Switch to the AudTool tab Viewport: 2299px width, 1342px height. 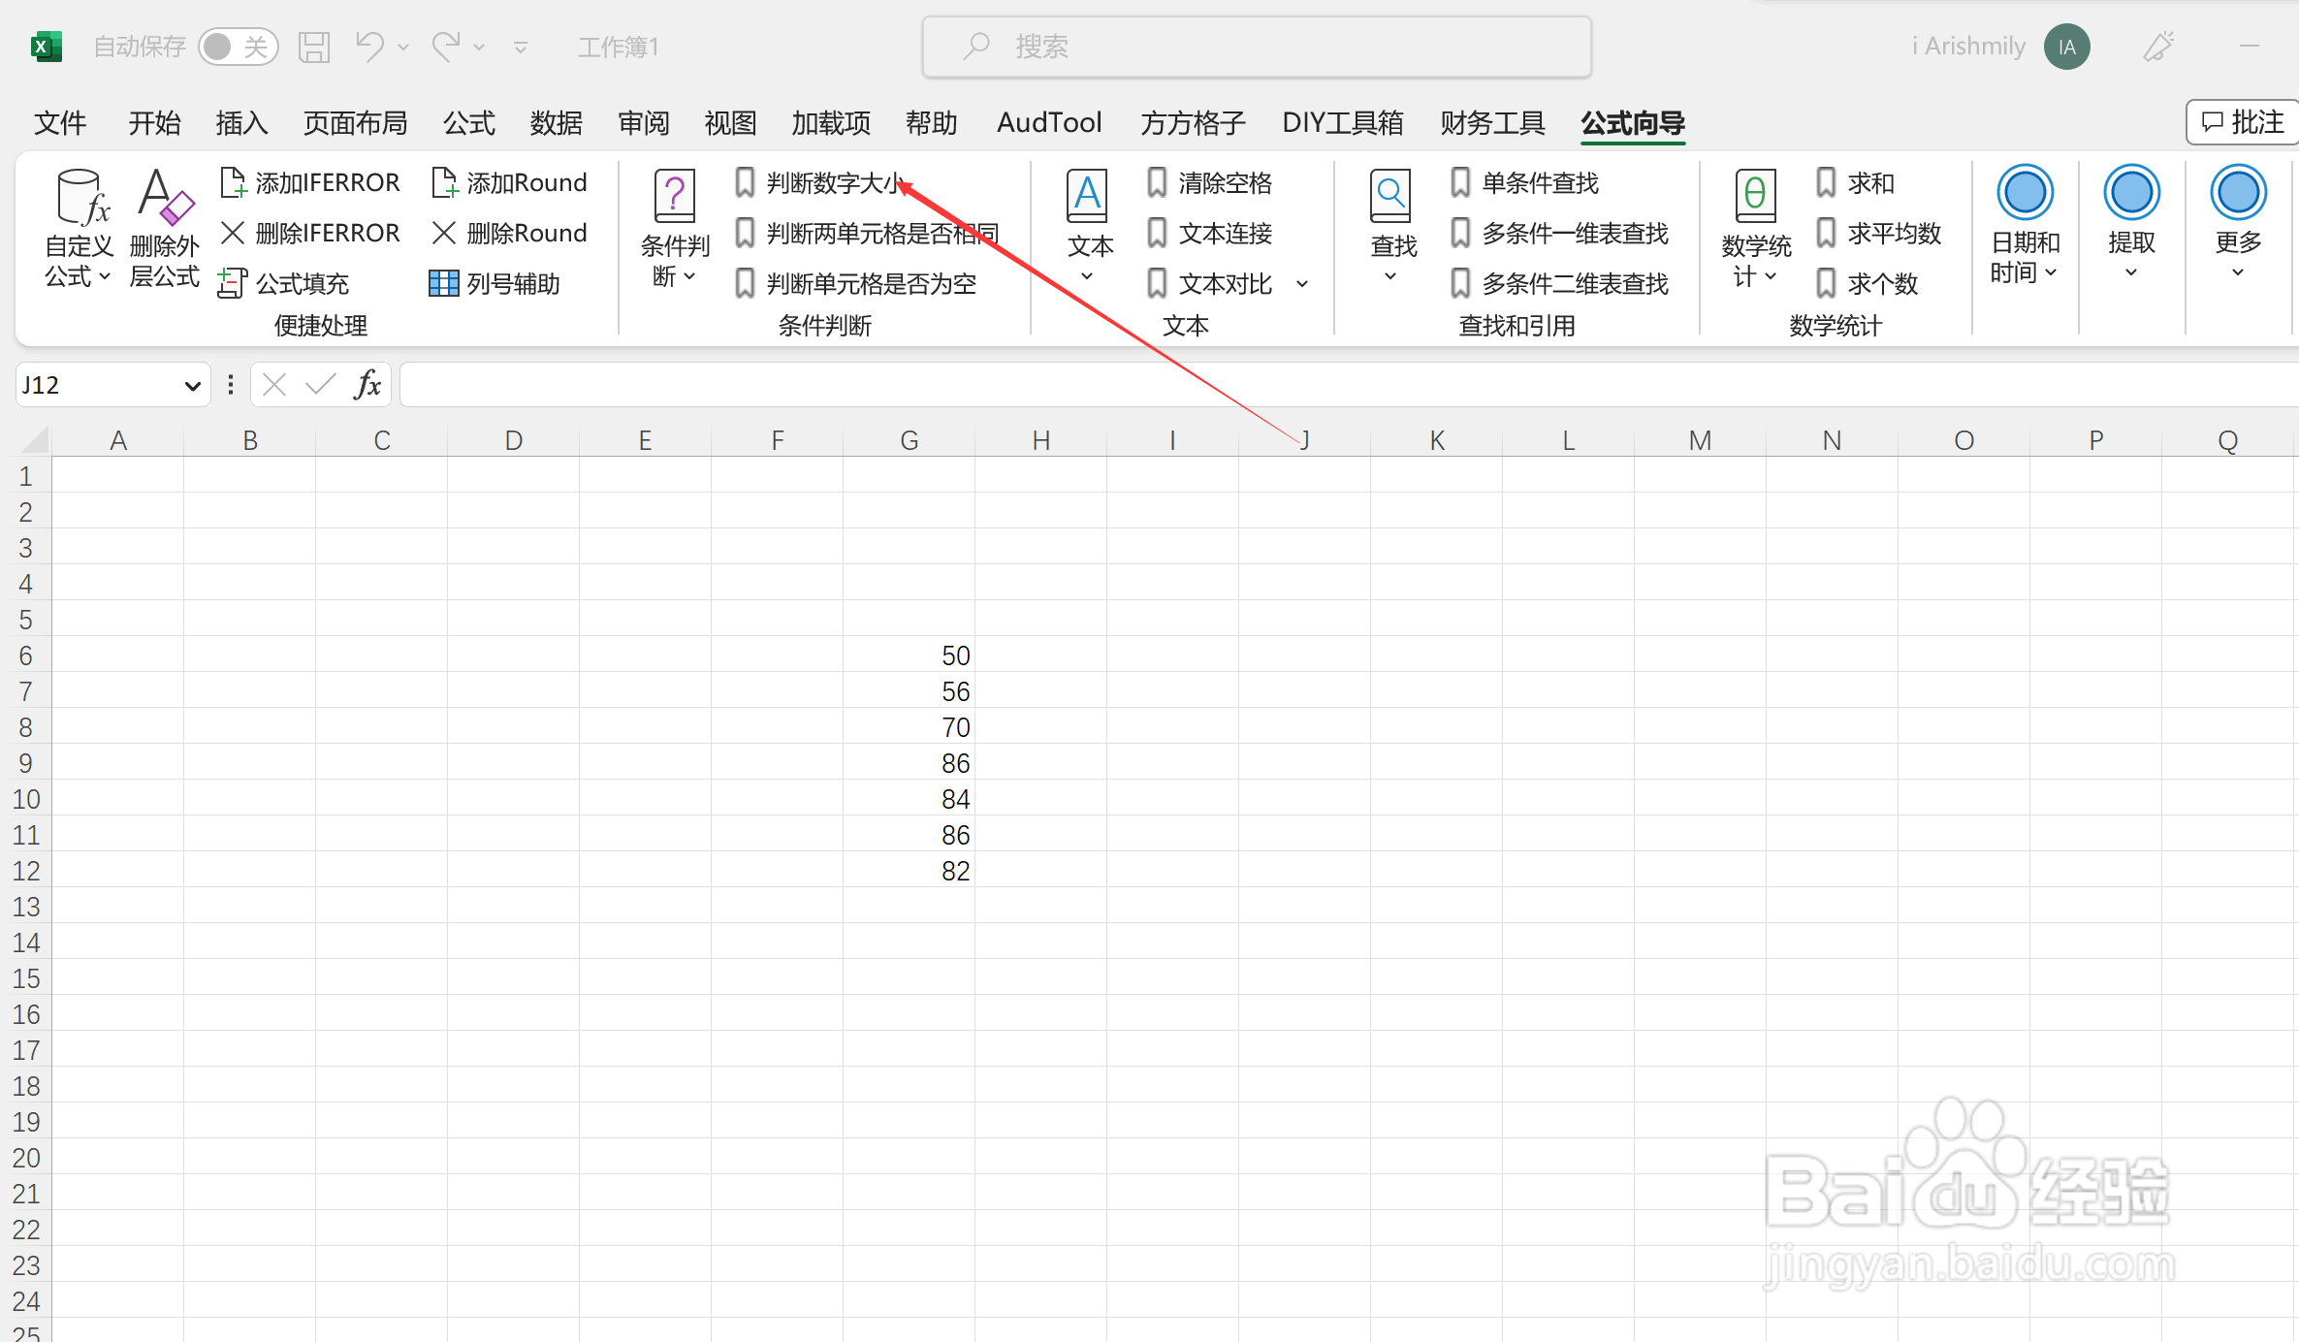click(x=1048, y=123)
